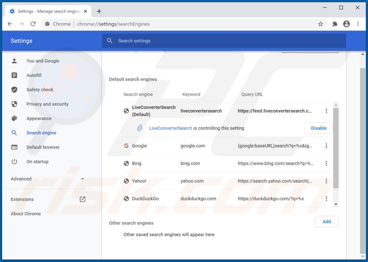
Task: Click the globe icon beside Bing
Action: click(126, 163)
